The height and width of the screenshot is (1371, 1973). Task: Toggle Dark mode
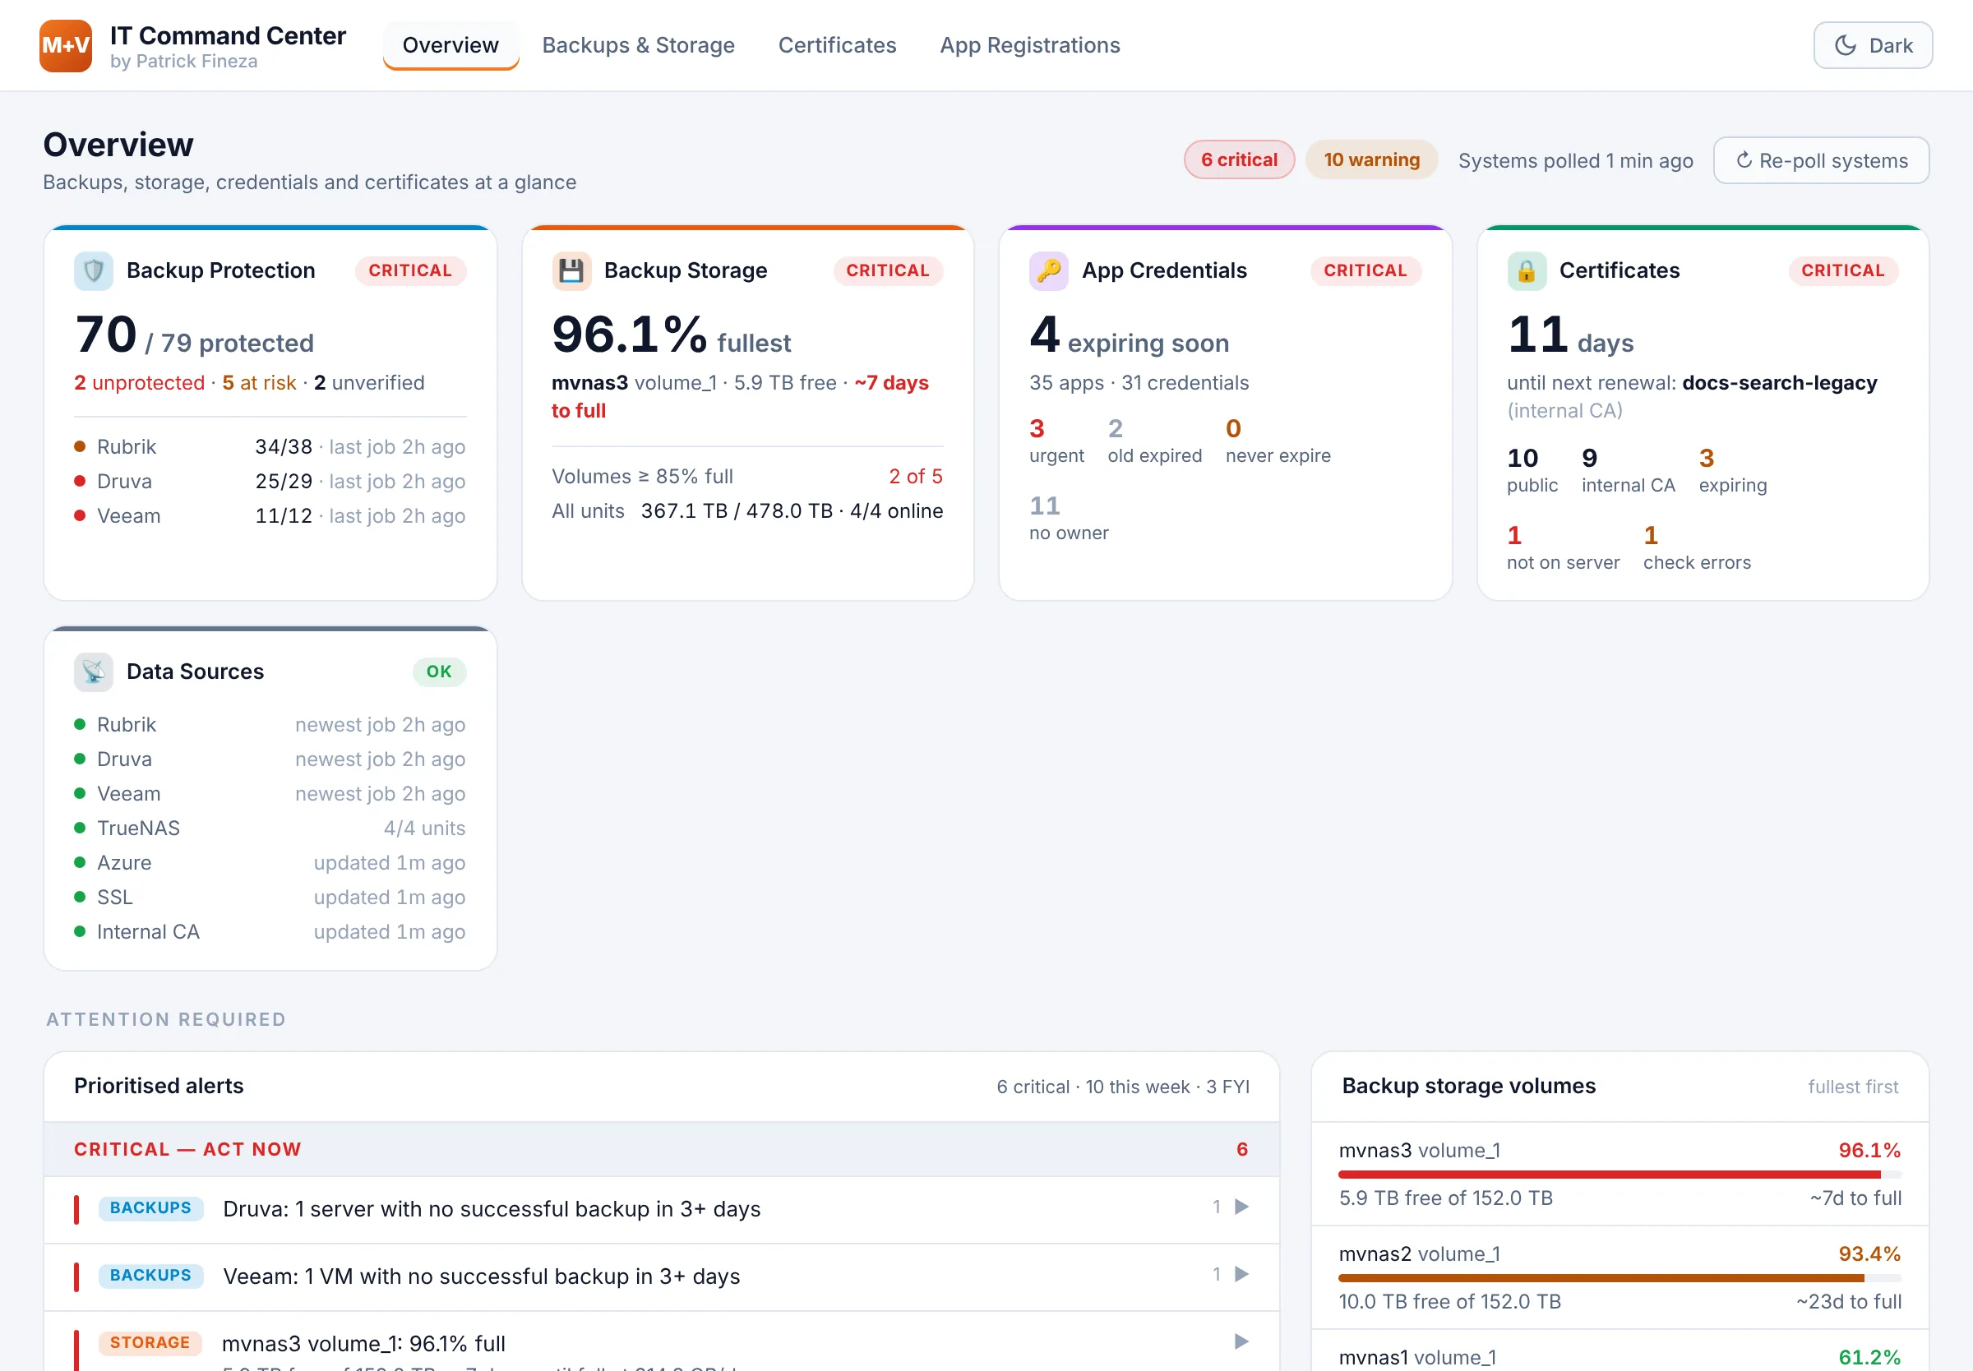(x=1873, y=45)
